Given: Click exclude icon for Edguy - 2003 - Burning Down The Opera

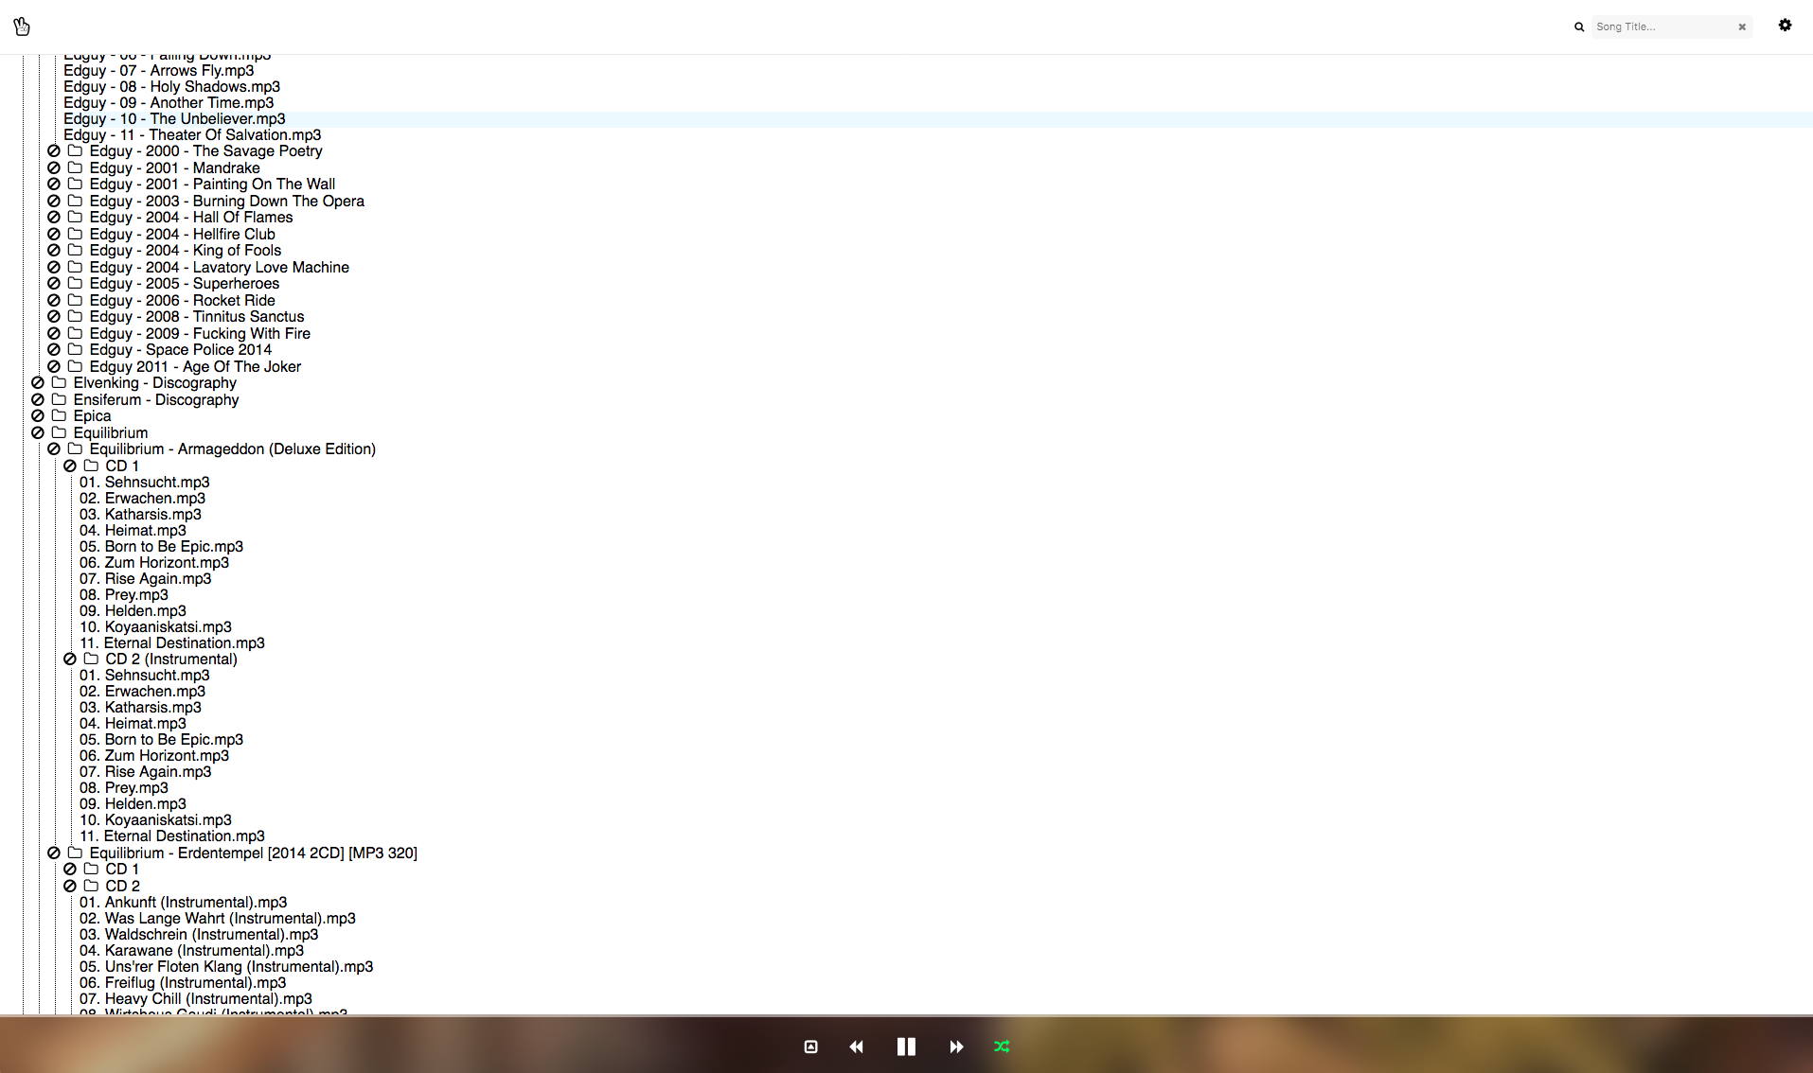Looking at the screenshot, I should pos(54,202).
